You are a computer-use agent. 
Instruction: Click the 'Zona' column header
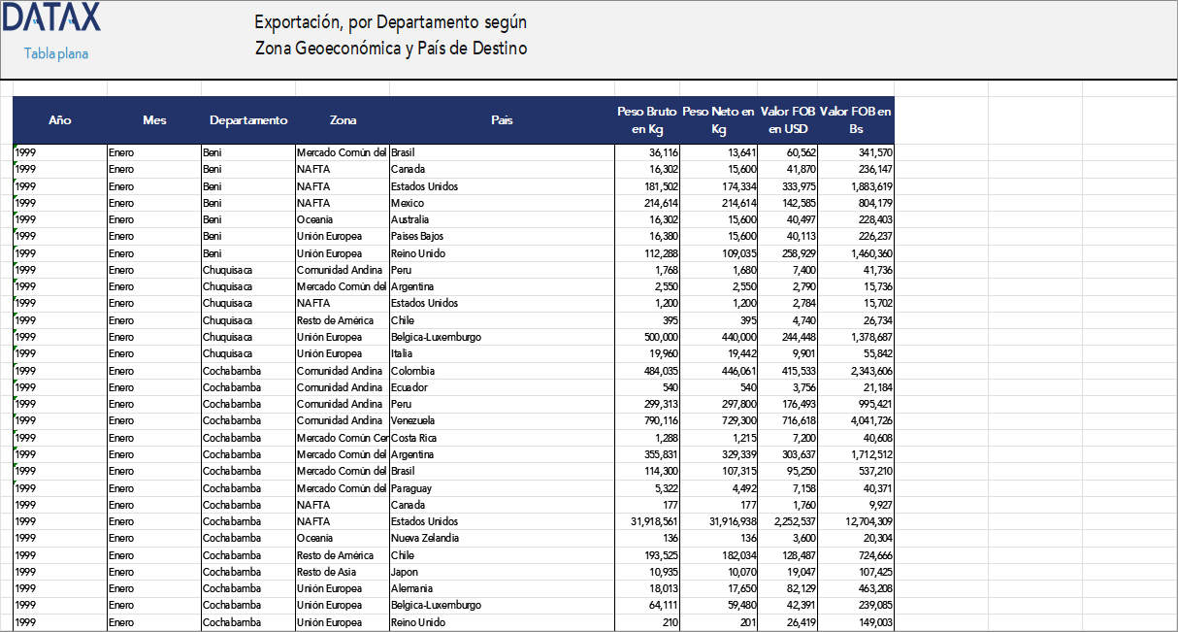(x=343, y=120)
